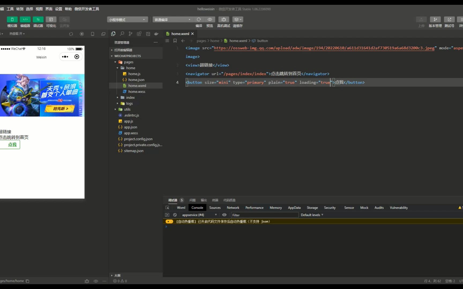Detach the simulator window

[x=103, y=34]
